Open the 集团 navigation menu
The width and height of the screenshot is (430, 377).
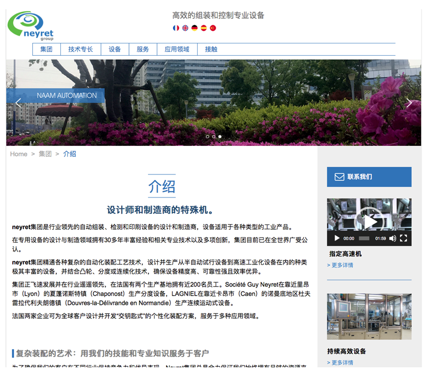tap(47, 50)
